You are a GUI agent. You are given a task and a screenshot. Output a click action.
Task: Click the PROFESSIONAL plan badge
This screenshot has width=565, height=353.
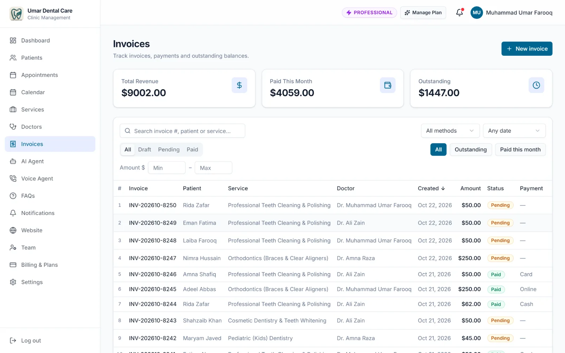[369, 13]
